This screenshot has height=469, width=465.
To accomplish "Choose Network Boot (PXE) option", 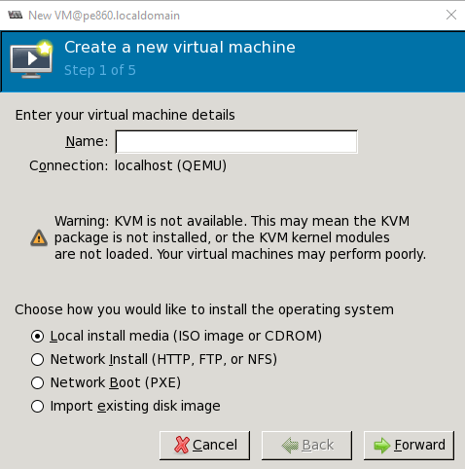I will [37, 383].
